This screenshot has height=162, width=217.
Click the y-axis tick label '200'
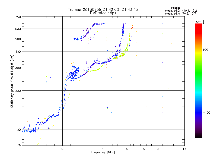[18, 91]
